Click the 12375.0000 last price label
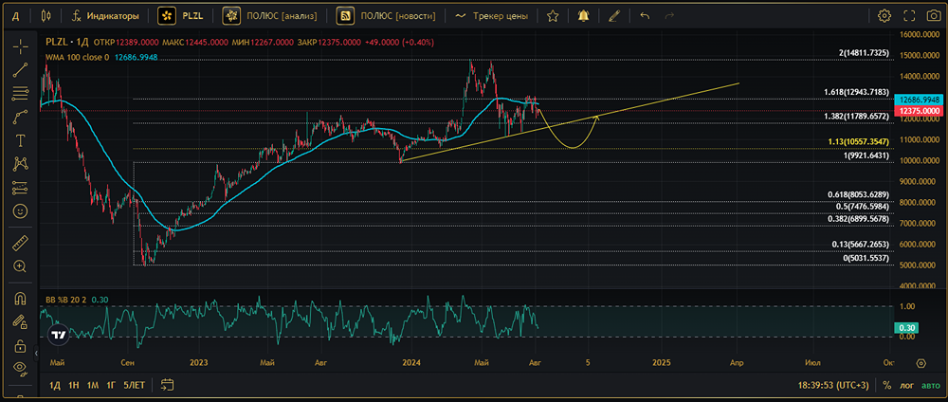This screenshot has height=402, width=948. click(x=919, y=111)
